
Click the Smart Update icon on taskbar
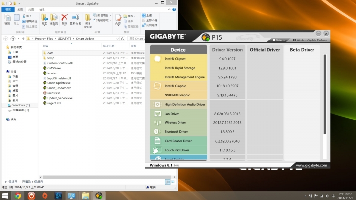click(x=99, y=196)
